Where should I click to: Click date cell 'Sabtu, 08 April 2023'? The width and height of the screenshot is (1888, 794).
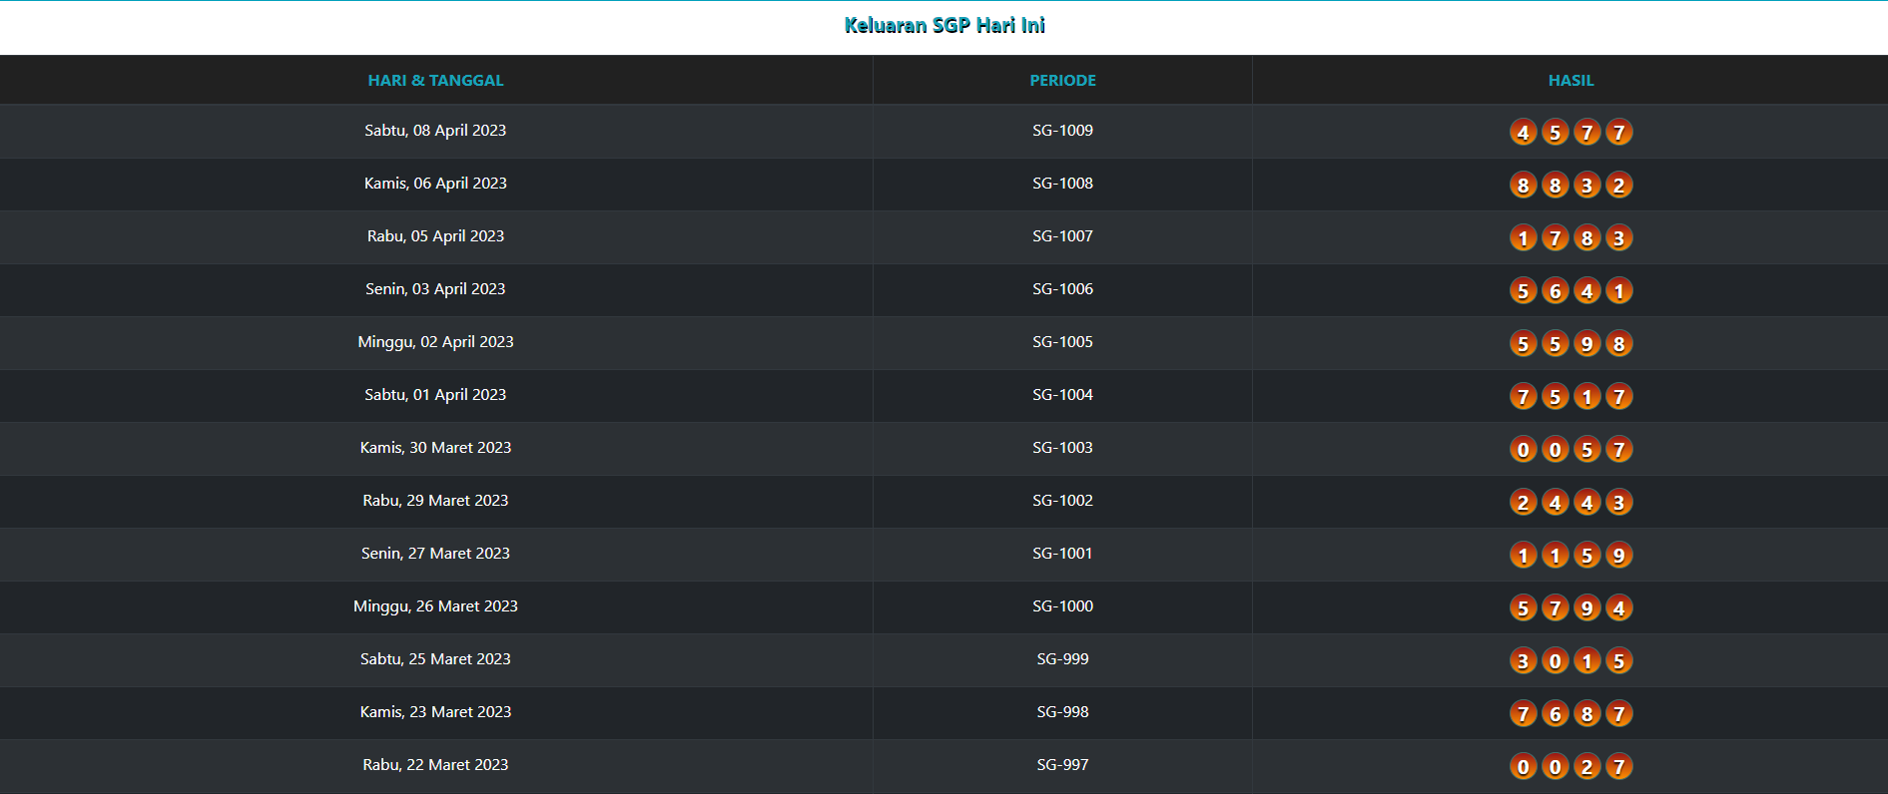435,131
